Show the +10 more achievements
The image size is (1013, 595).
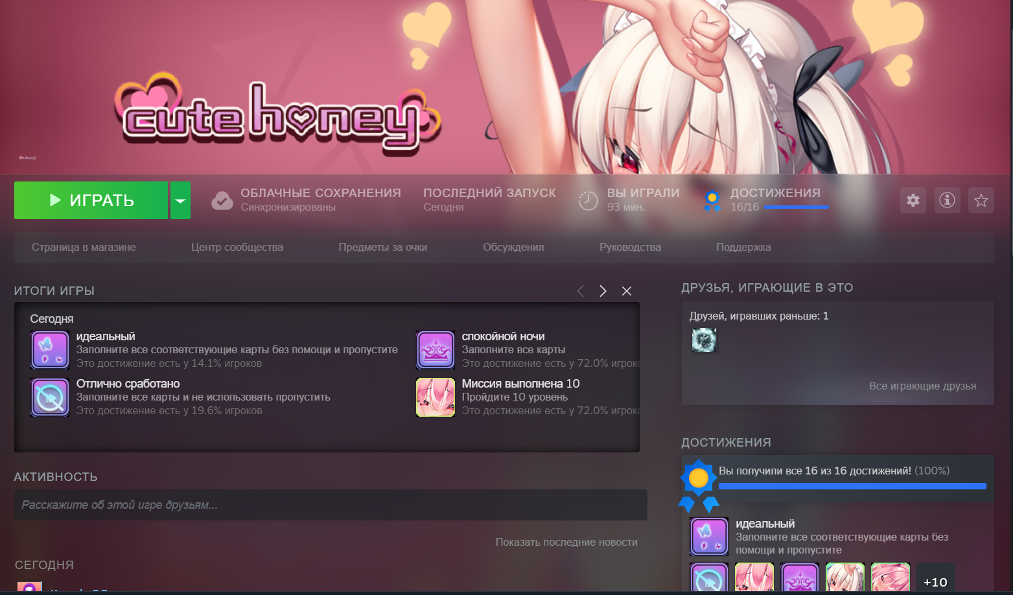point(936,577)
